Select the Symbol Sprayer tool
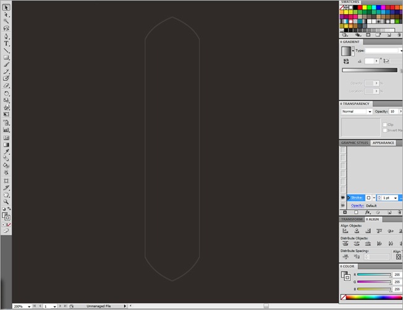403x310 pixels. click(6, 123)
